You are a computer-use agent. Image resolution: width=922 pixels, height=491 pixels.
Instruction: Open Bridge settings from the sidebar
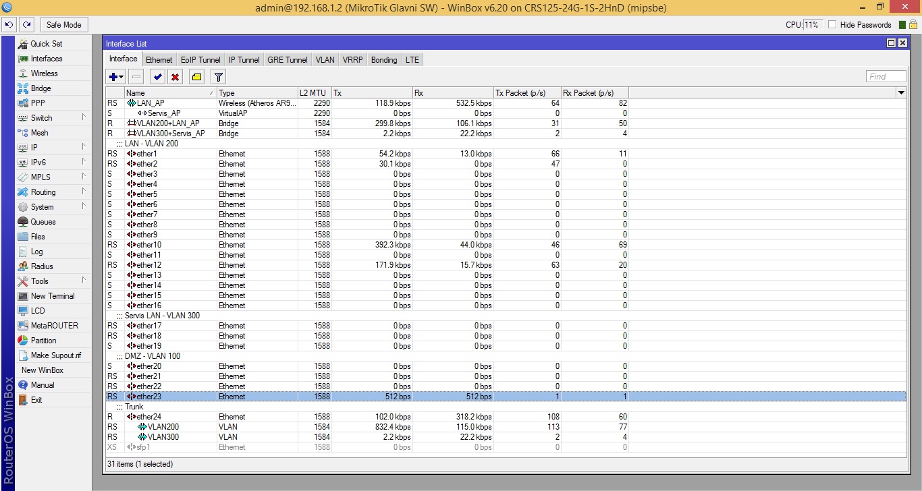coord(40,88)
